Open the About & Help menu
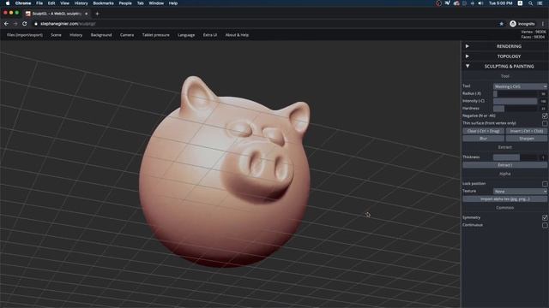Viewport: 549px width, 308px height. pos(237,35)
